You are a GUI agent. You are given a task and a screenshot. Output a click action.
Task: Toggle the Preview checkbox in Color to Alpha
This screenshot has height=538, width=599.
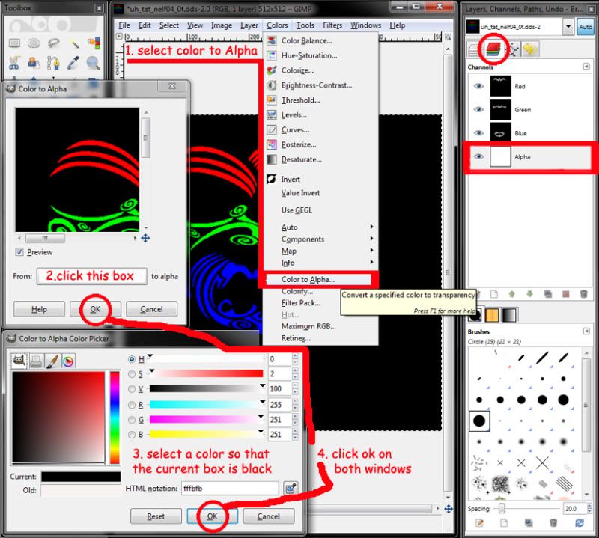pos(18,252)
